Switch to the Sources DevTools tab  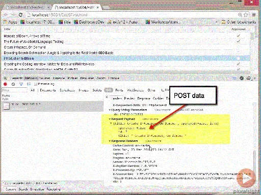[45, 78]
